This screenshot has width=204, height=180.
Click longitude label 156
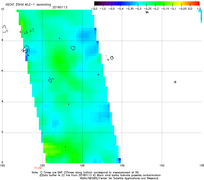(82, 166)
